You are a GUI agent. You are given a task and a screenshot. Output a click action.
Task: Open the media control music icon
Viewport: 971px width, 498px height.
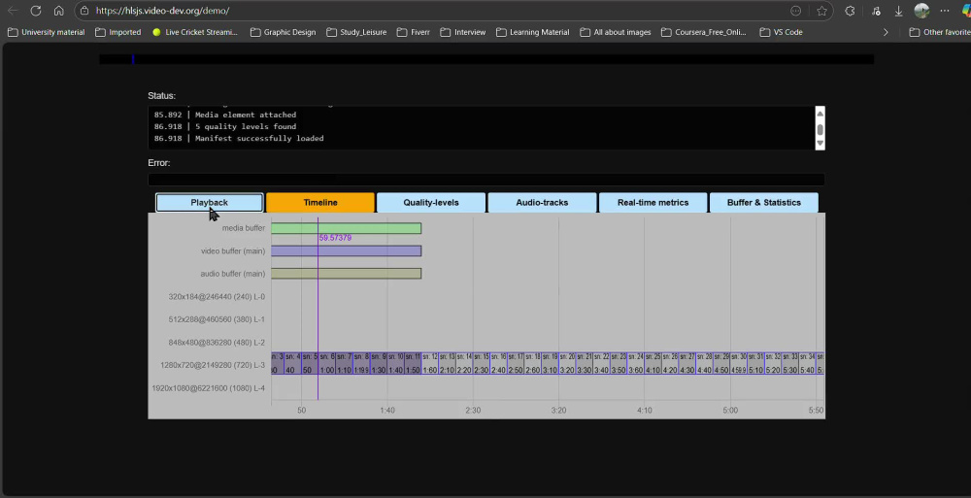(876, 11)
